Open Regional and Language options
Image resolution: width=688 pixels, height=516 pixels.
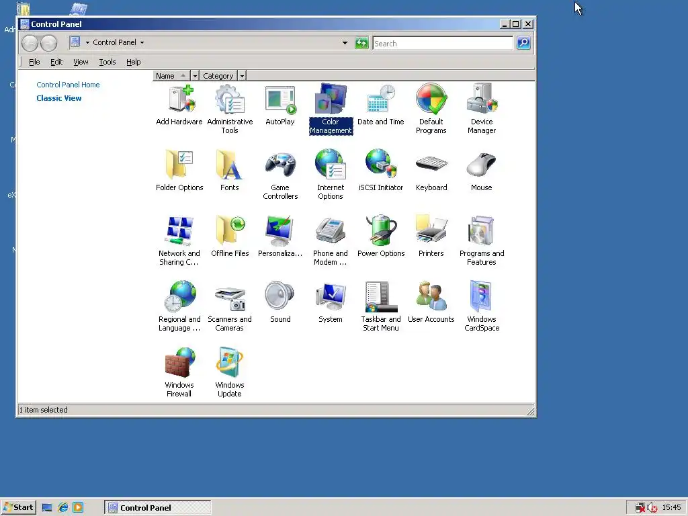click(179, 307)
